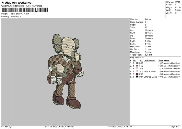Click the Height value 4.81 in
This screenshot has height=129, width=182.
pyautogui.click(x=177, y=7)
